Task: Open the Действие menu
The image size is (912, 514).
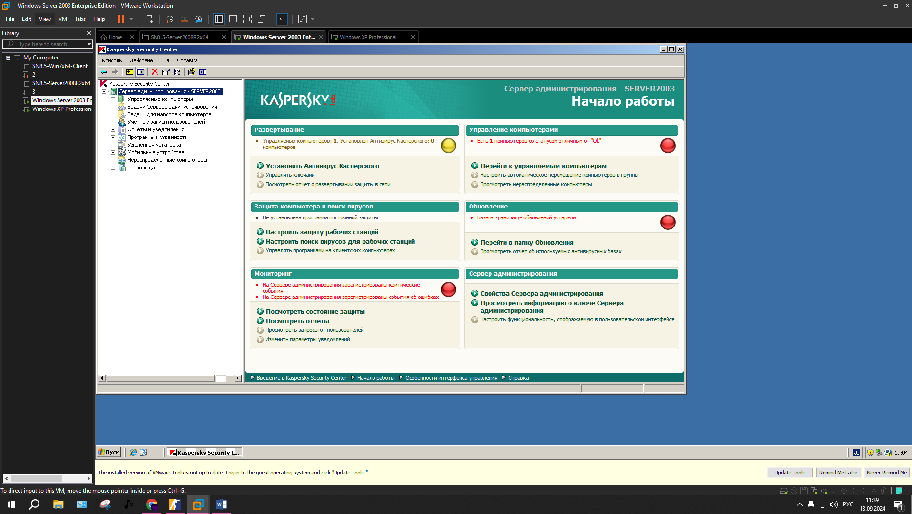Action: pyautogui.click(x=141, y=60)
